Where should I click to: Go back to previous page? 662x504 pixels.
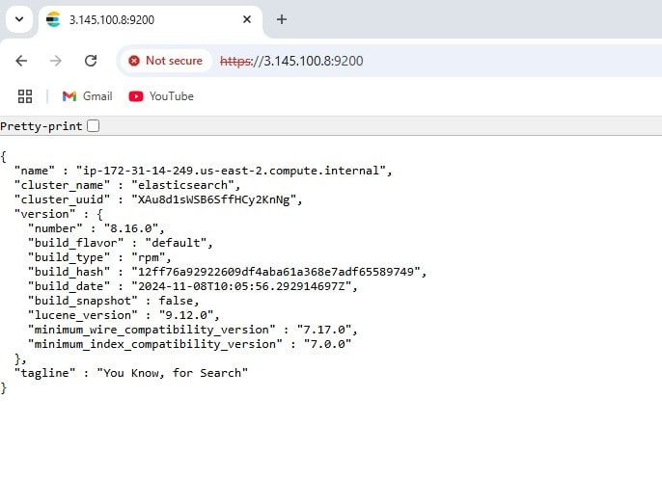point(21,61)
